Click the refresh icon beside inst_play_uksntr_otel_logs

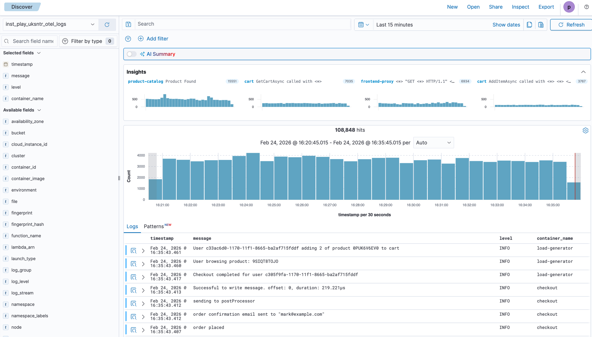tap(107, 24)
